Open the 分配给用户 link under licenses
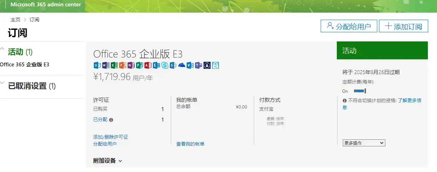The image size is (437, 172). (x=105, y=144)
